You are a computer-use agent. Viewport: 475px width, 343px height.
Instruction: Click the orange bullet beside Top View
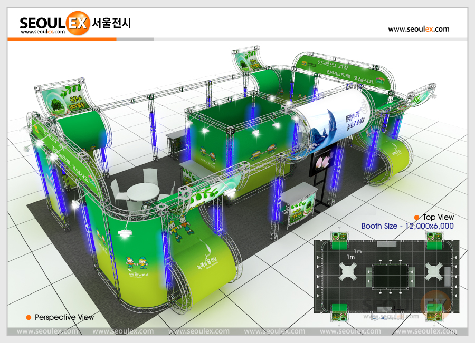tap(416, 217)
